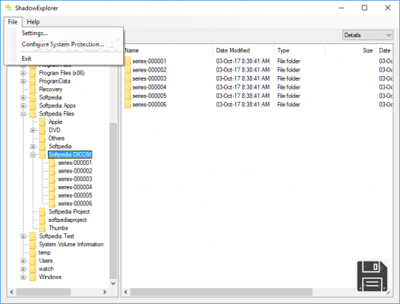Click the Recovery folder icon in tree
The height and width of the screenshot is (304, 400).
click(x=33, y=89)
